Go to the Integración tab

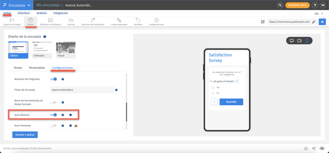(60, 13)
